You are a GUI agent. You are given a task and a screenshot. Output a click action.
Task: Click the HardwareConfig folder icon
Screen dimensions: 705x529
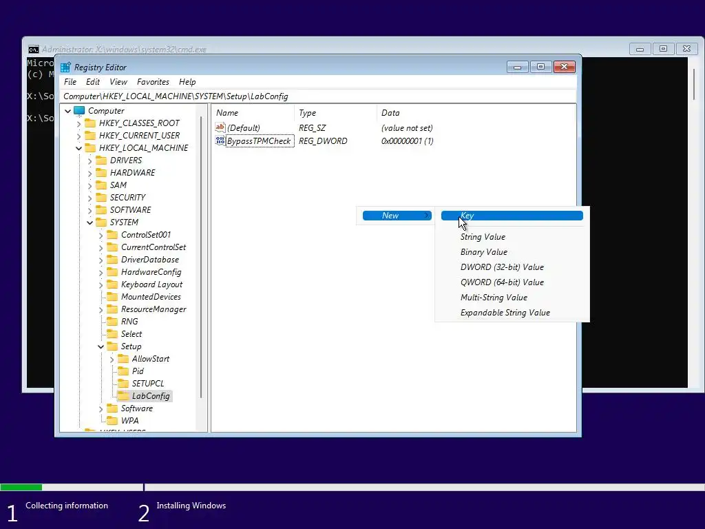112,272
